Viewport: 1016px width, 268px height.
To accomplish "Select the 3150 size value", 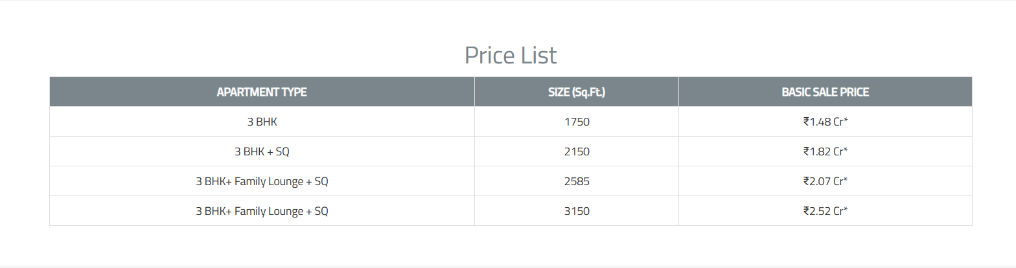I will [577, 211].
